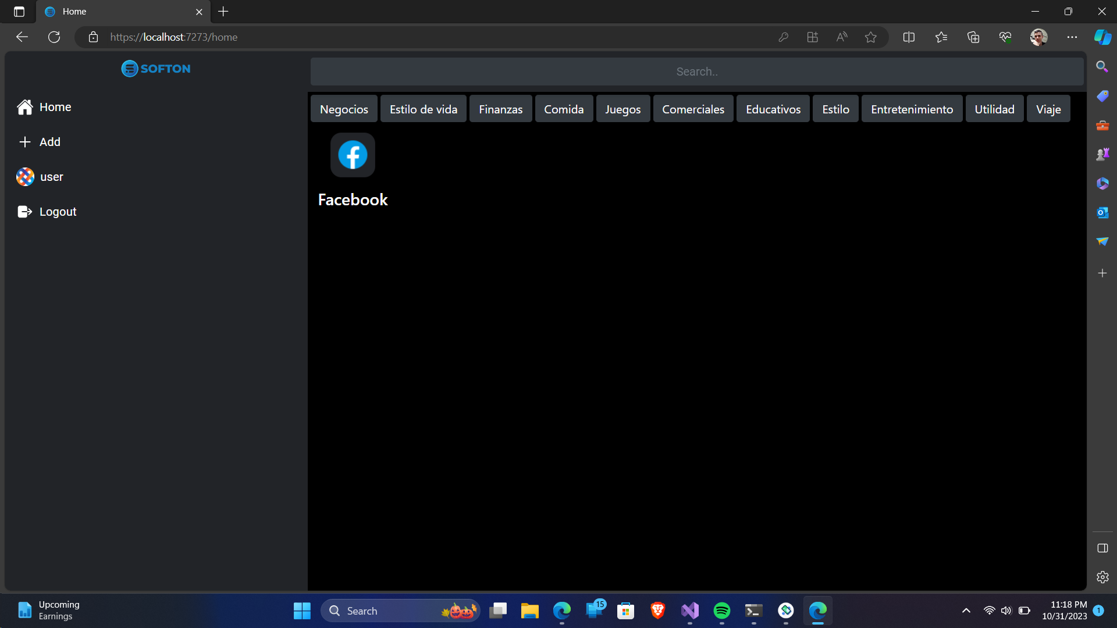Choose the Utilidad category
Image resolution: width=1117 pixels, height=628 pixels.
(995, 109)
